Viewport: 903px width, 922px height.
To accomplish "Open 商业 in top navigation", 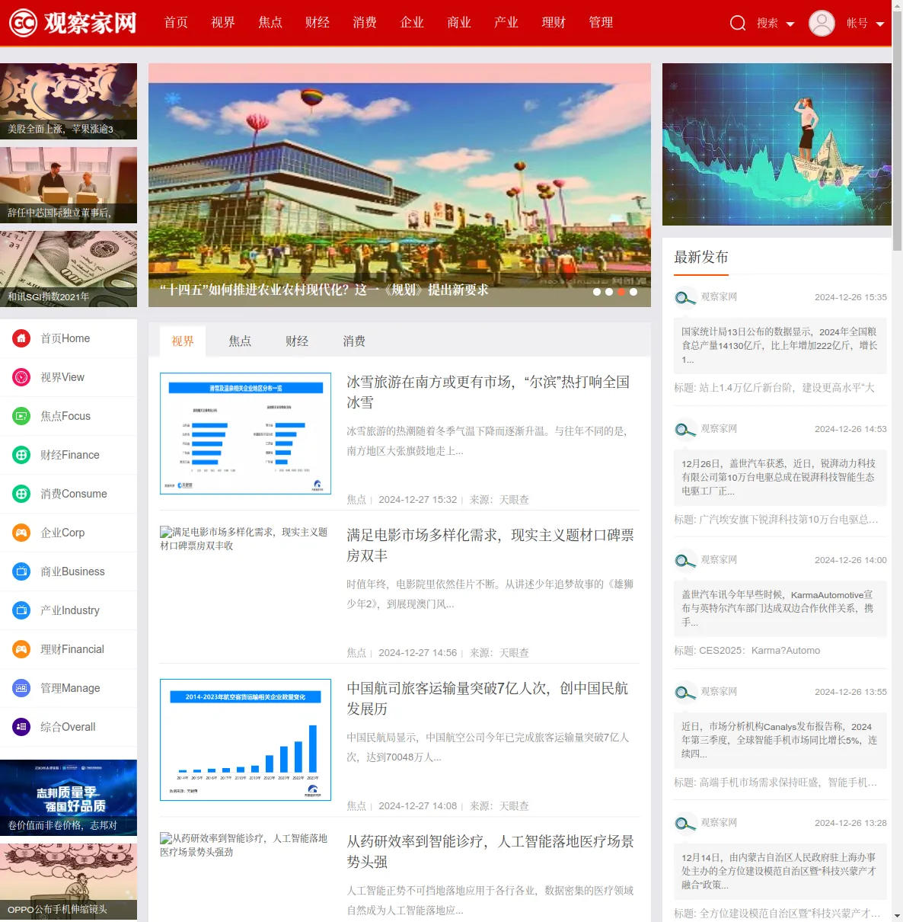I will coord(459,23).
